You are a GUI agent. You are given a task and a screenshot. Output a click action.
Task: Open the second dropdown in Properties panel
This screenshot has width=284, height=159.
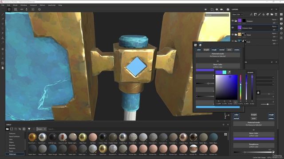(265, 81)
